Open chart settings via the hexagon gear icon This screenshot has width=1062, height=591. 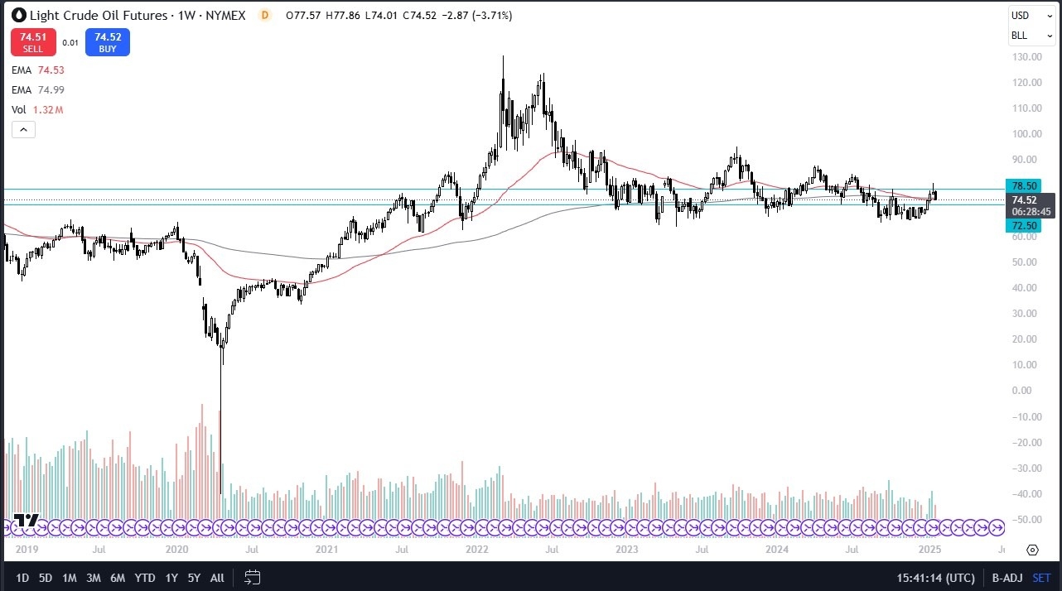point(1032,550)
